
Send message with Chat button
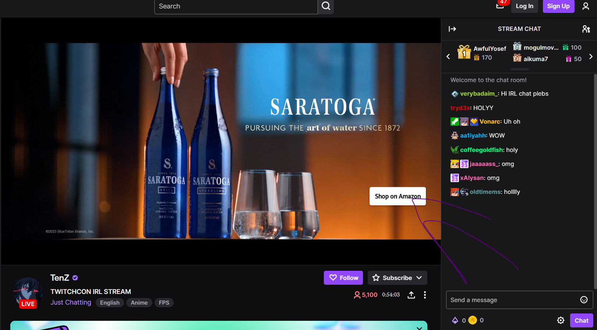click(x=582, y=320)
